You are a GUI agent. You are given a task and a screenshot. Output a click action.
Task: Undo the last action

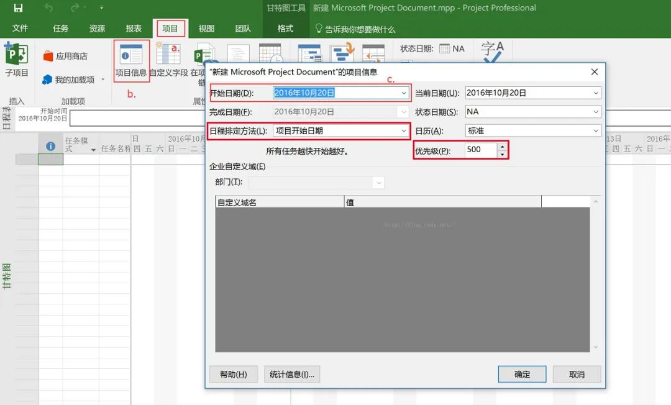49,7
